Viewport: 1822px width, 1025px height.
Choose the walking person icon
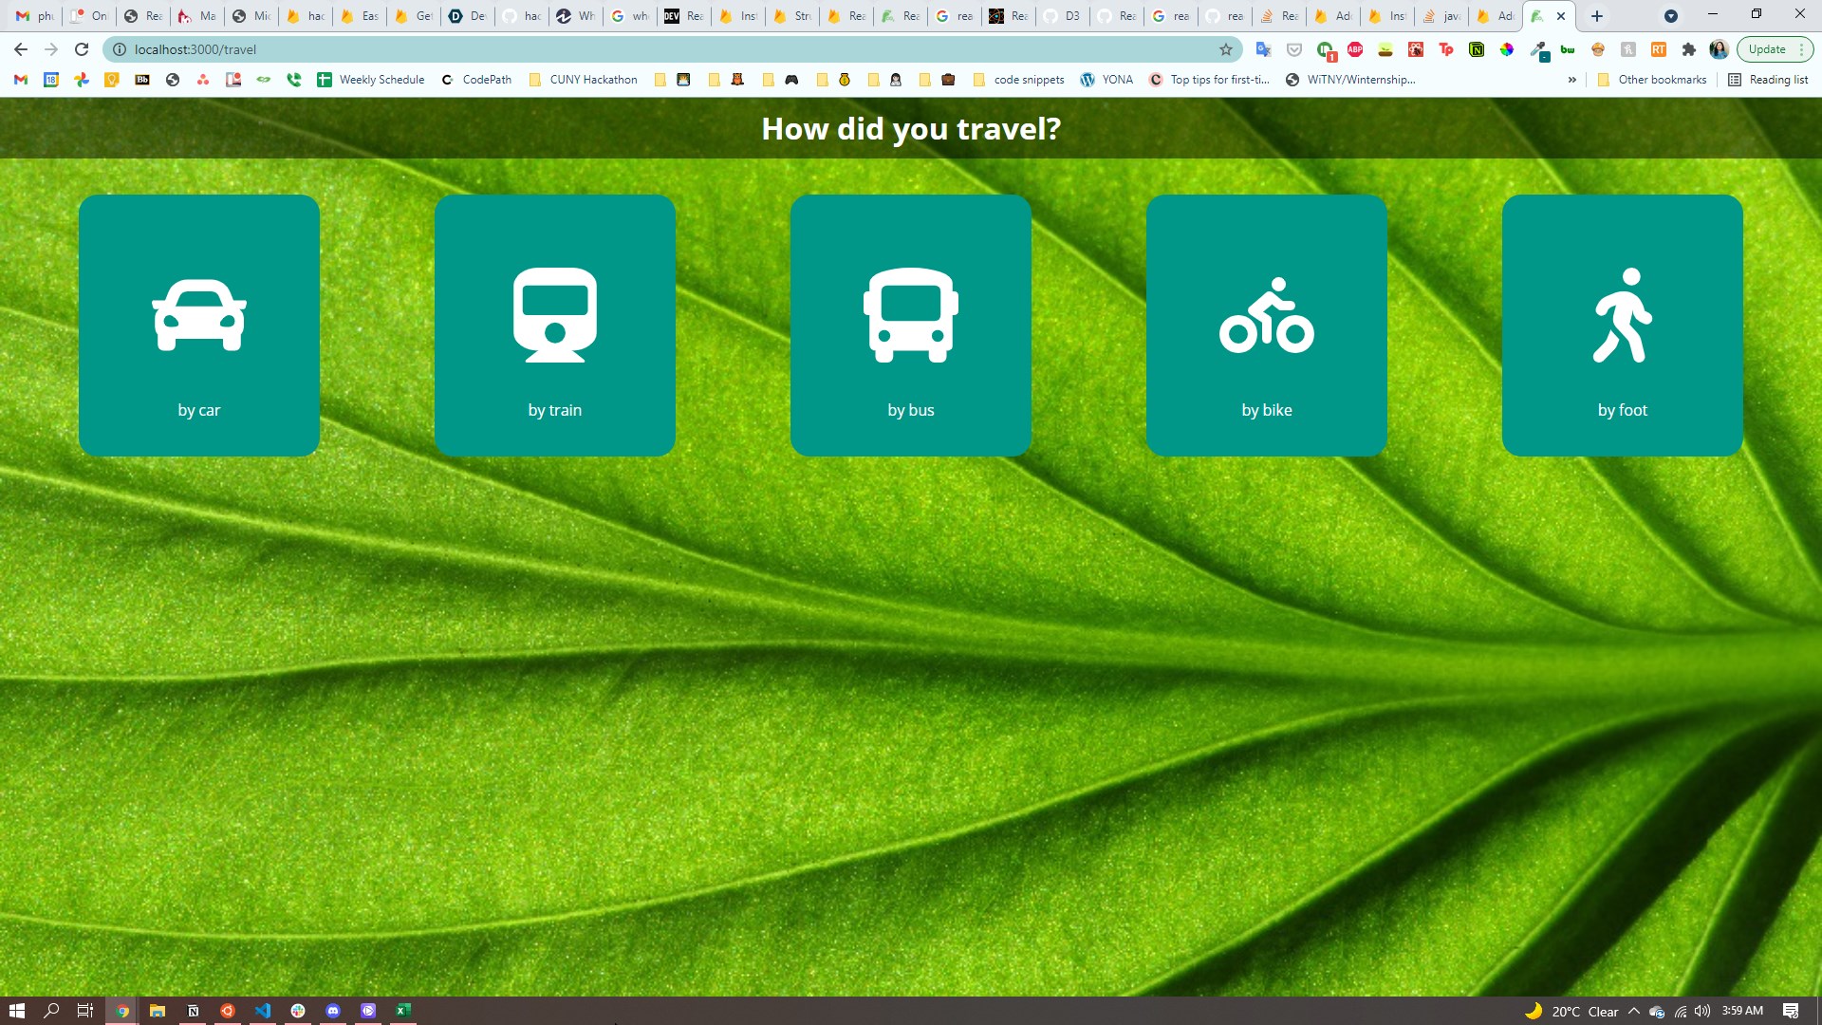[1623, 315]
